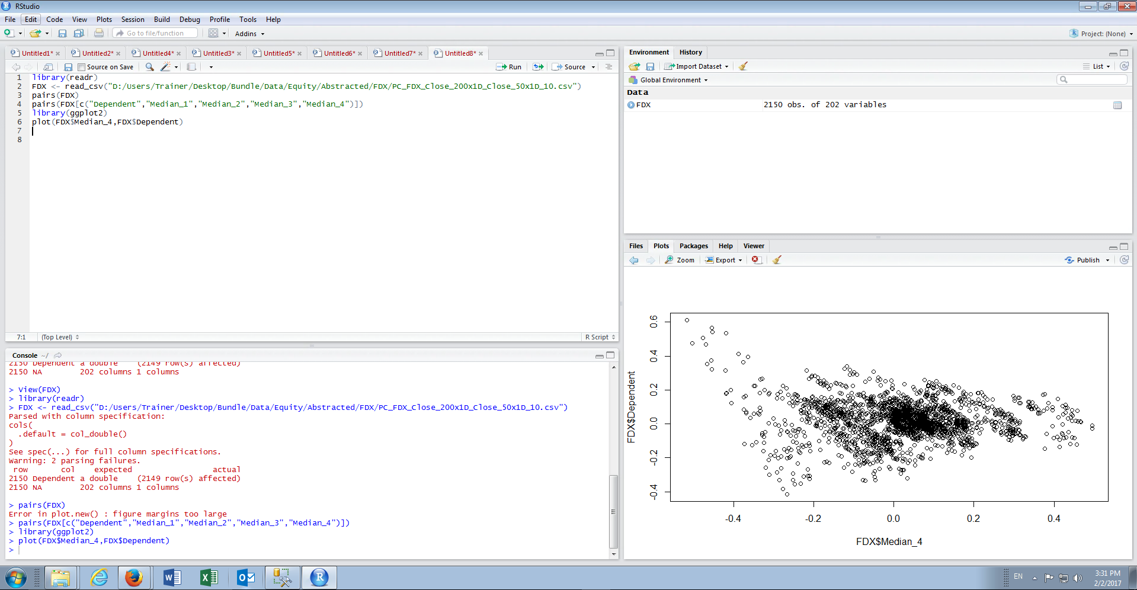The height and width of the screenshot is (590, 1137).
Task: Switch to Packages tab
Action: click(693, 246)
